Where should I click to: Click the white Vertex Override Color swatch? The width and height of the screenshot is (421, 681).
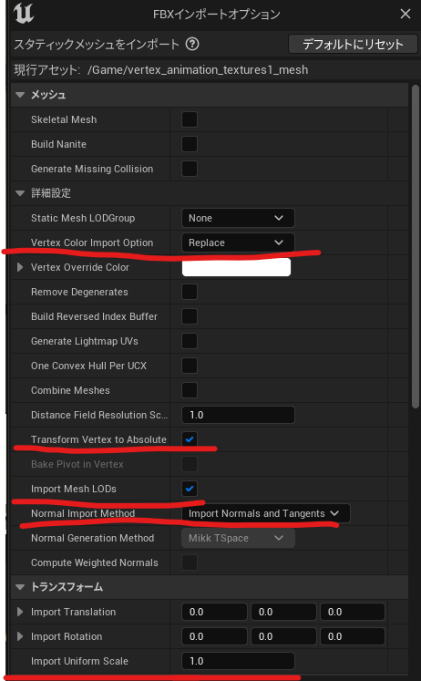coord(236,267)
